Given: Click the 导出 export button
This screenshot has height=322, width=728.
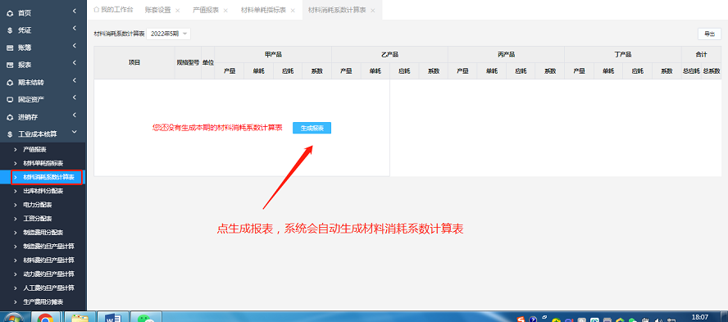Looking at the screenshot, I should tap(709, 34).
